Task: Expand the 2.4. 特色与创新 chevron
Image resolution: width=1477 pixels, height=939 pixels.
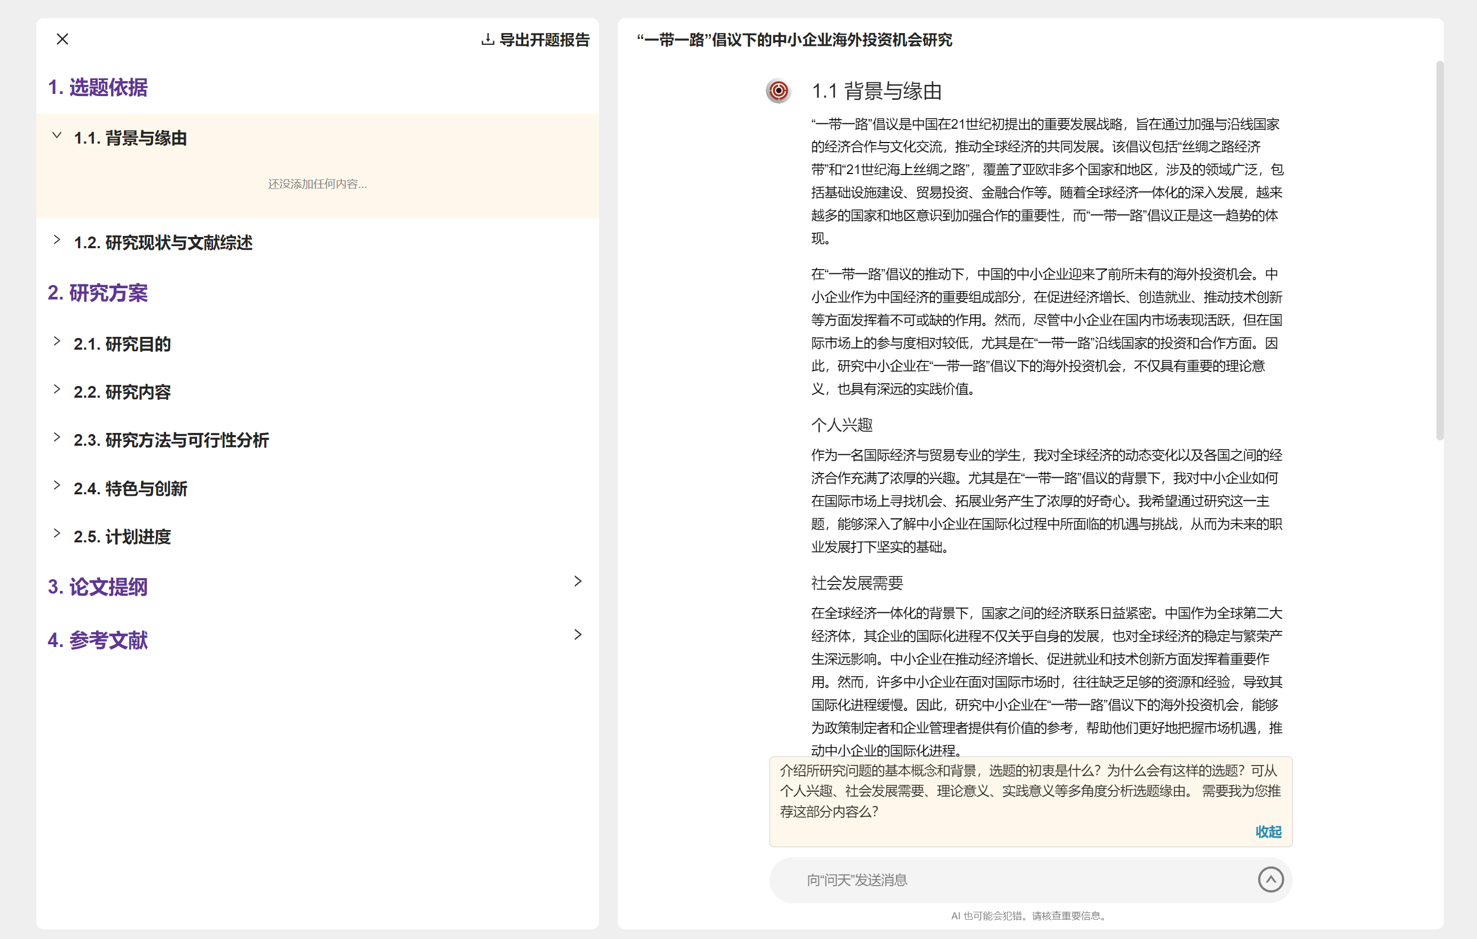Action: (x=57, y=485)
